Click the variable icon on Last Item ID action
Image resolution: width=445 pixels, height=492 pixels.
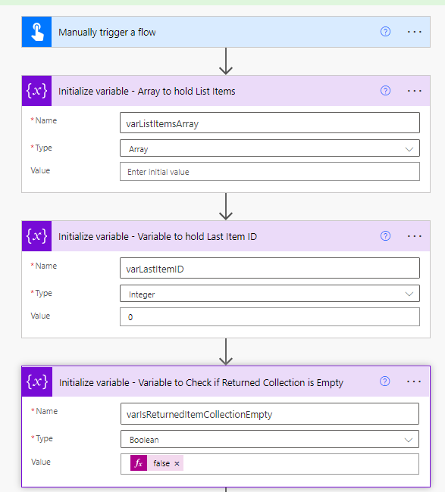37,236
